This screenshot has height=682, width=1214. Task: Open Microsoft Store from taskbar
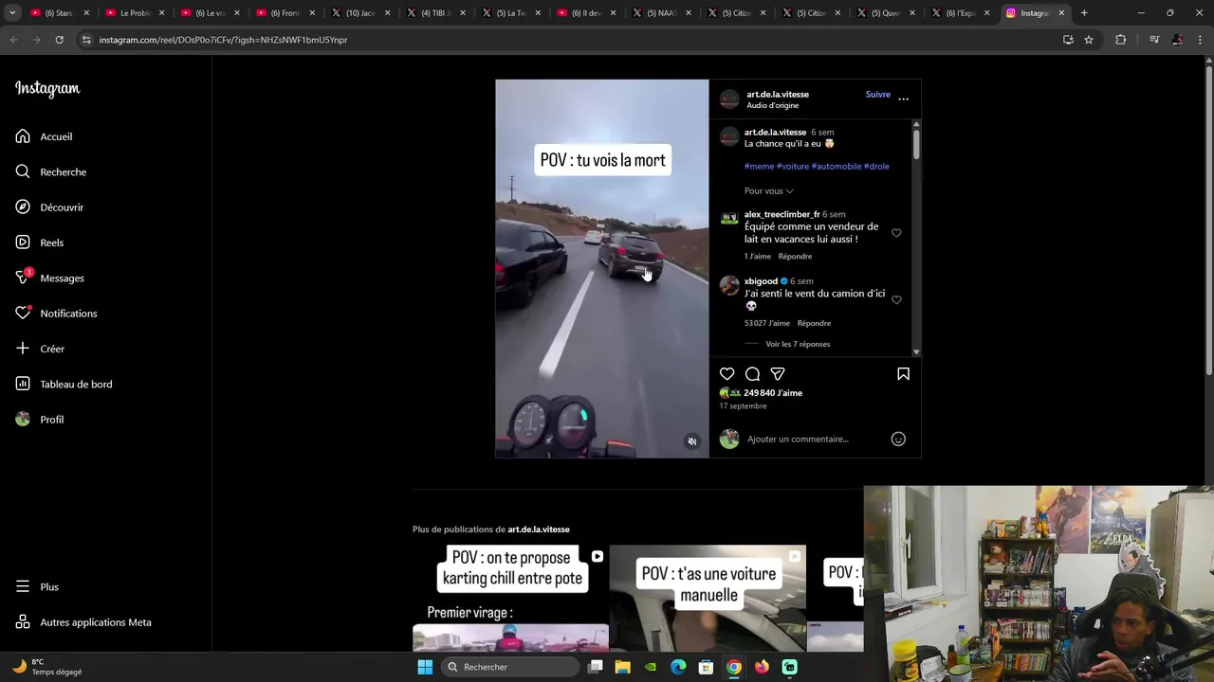pos(706,667)
